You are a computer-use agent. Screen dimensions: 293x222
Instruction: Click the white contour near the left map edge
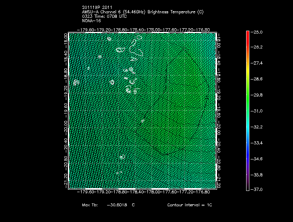click(x=76, y=82)
